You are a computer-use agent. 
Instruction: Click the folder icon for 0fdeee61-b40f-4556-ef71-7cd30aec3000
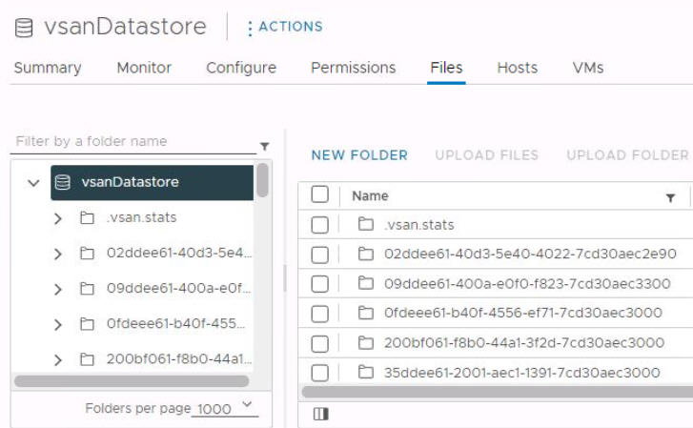[365, 313]
